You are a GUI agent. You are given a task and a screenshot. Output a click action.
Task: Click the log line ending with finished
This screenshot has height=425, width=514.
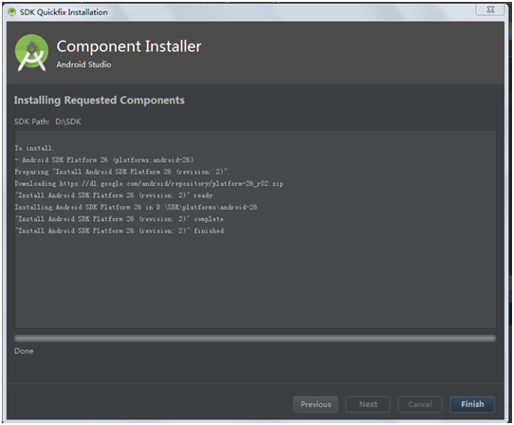coord(120,231)
